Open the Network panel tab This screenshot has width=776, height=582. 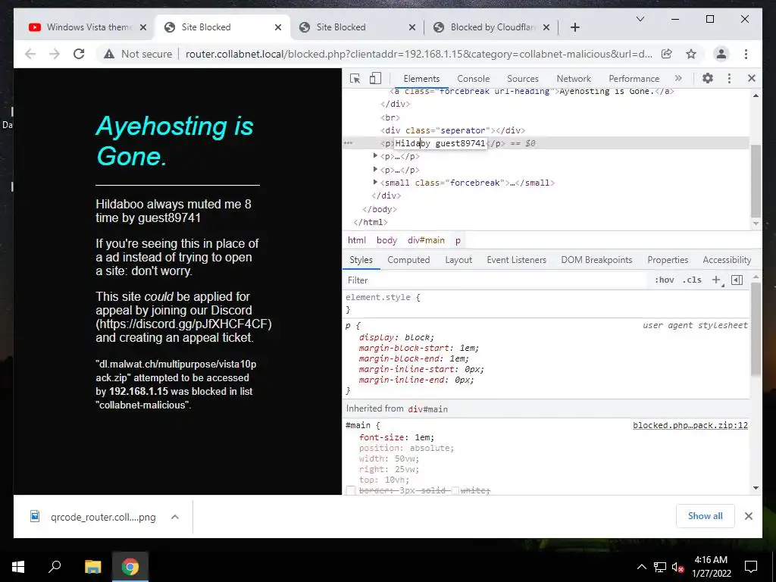click(574, 79)
